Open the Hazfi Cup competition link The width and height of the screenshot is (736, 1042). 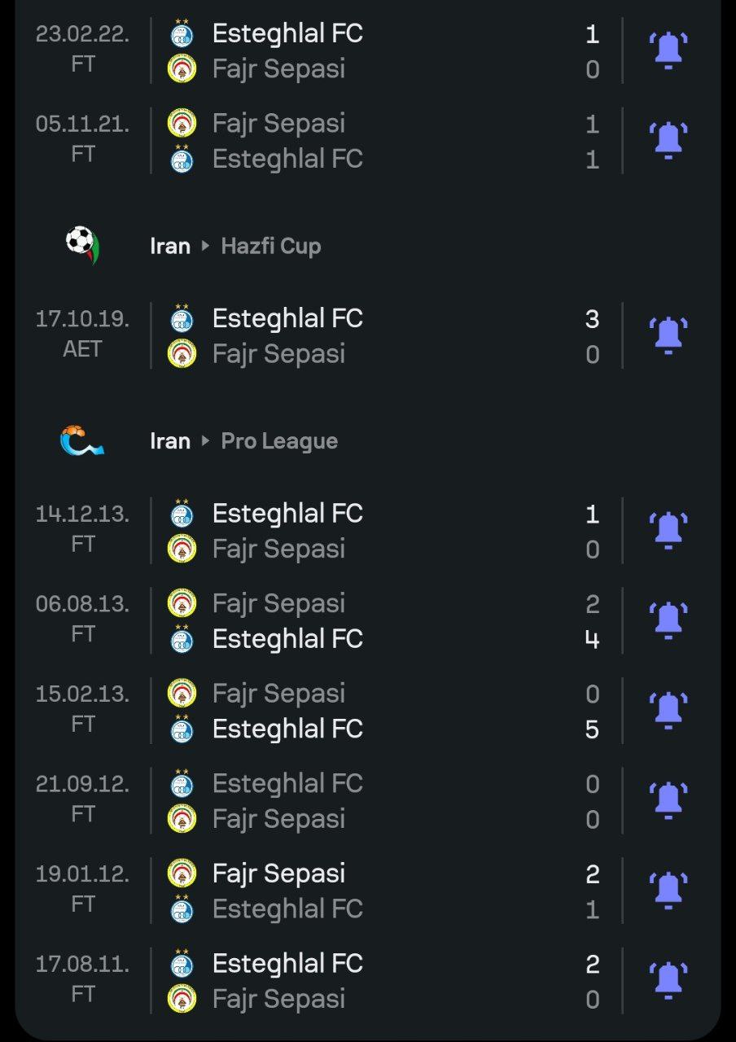pyautogui.click(x=271, y=246)
